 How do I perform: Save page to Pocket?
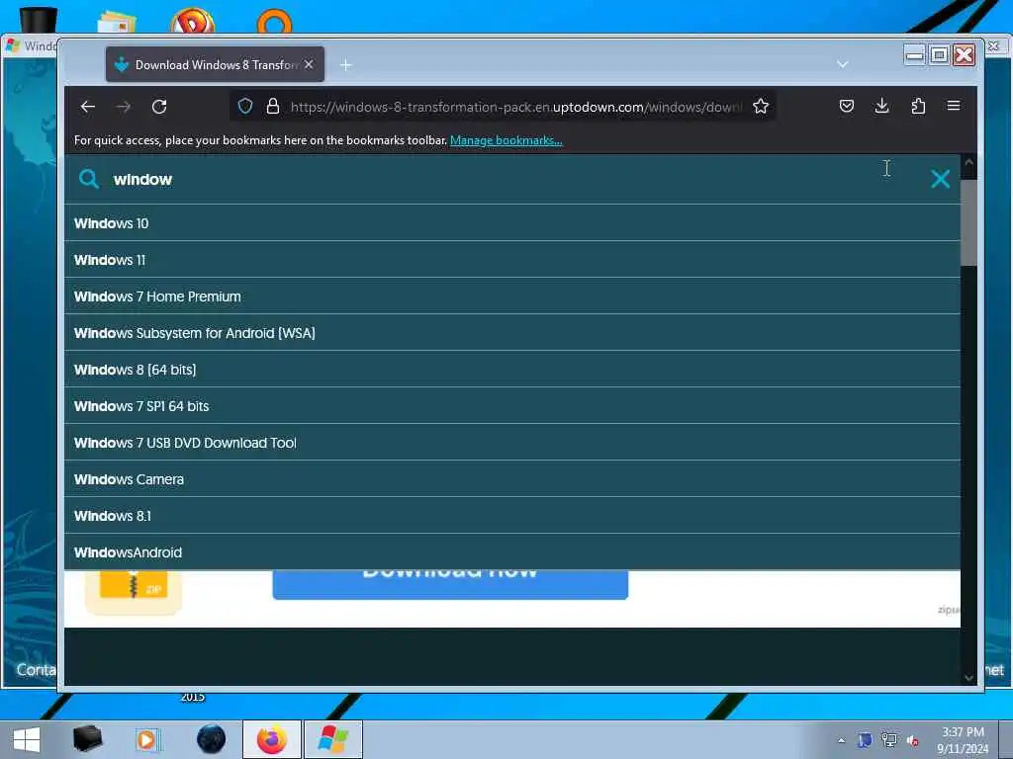tap(847, 106)
